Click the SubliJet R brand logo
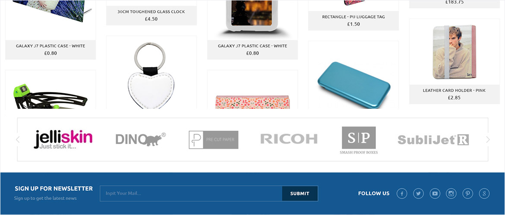The width and height of the screenshot is (505, 215). [x=433, y=140]
